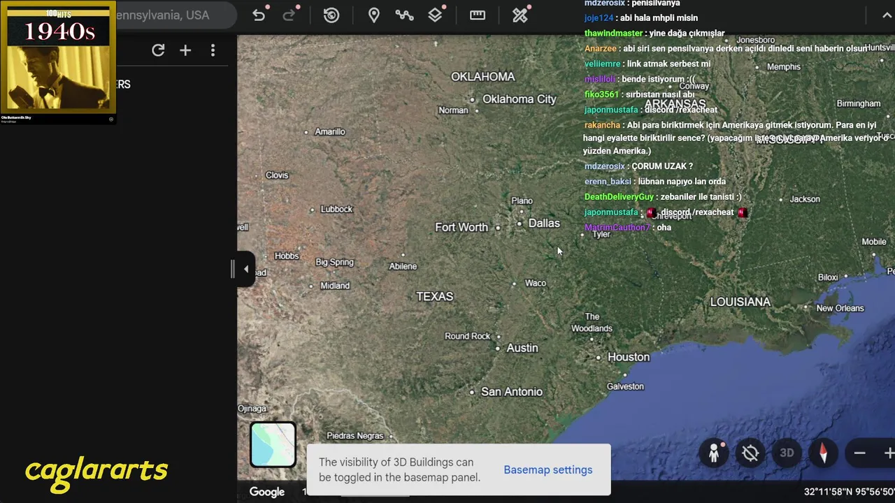Click the TEXAS state label
This screenshot has height=503, width=895.
point(435,297)
